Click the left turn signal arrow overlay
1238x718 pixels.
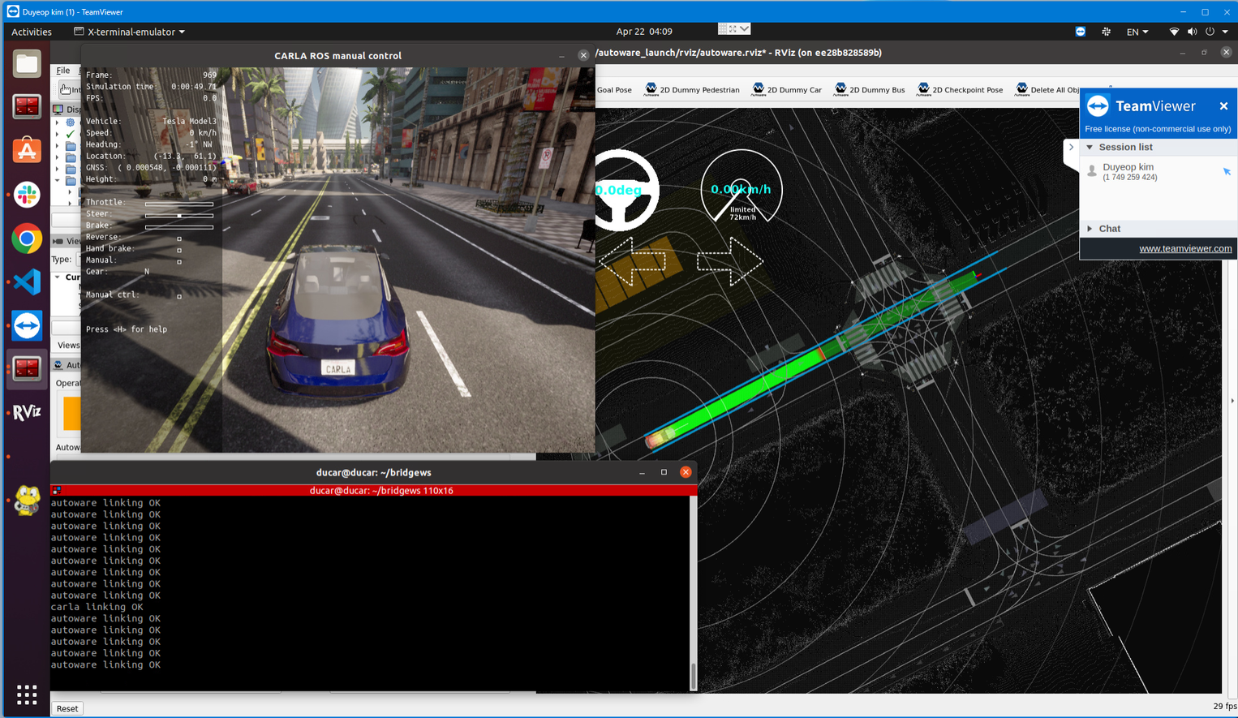coord(632,261)
